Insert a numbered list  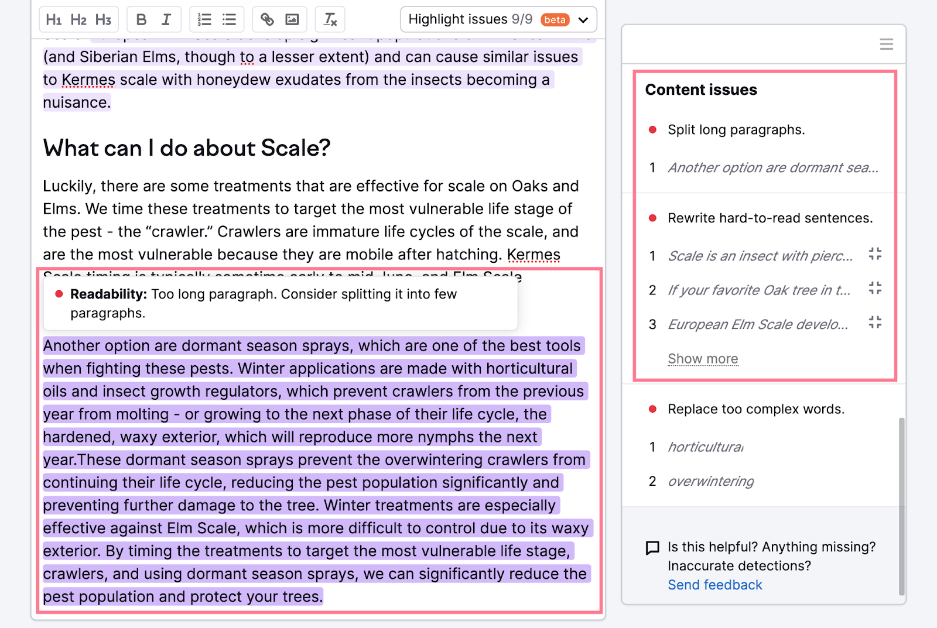click(x=204, y=20)
